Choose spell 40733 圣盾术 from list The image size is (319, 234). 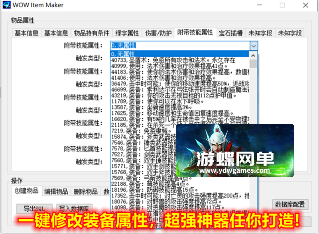coord(180,60)
